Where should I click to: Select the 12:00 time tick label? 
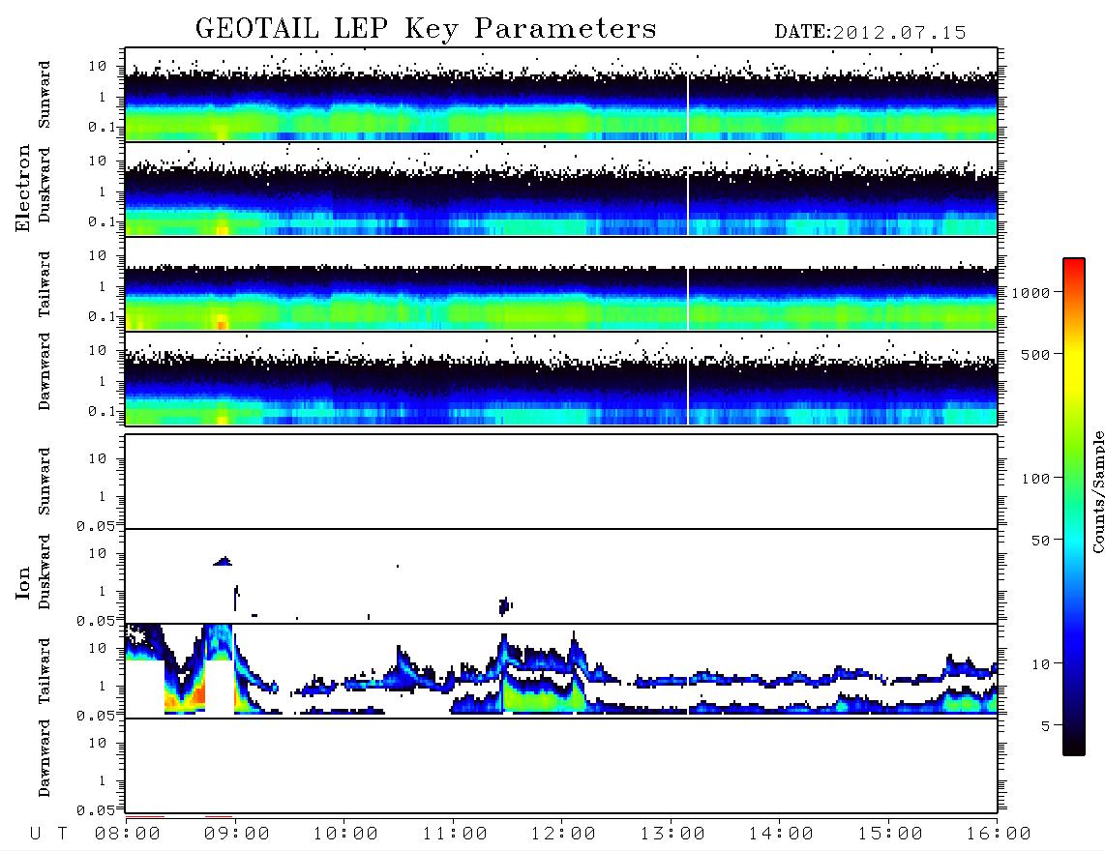(563, 834)
